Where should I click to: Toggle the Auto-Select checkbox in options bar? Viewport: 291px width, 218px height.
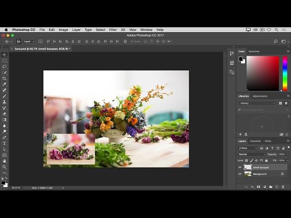[x=19, y=41]
